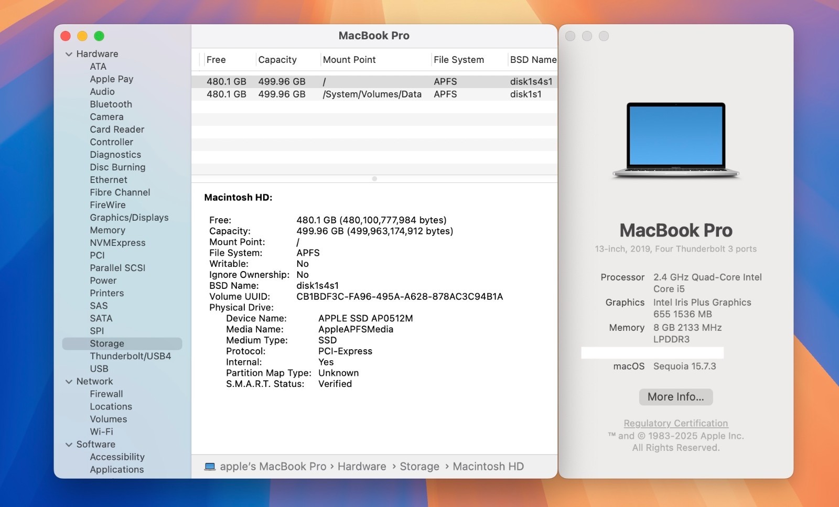Zoom the window with green button
839x507 pixels.
point(99,36)
